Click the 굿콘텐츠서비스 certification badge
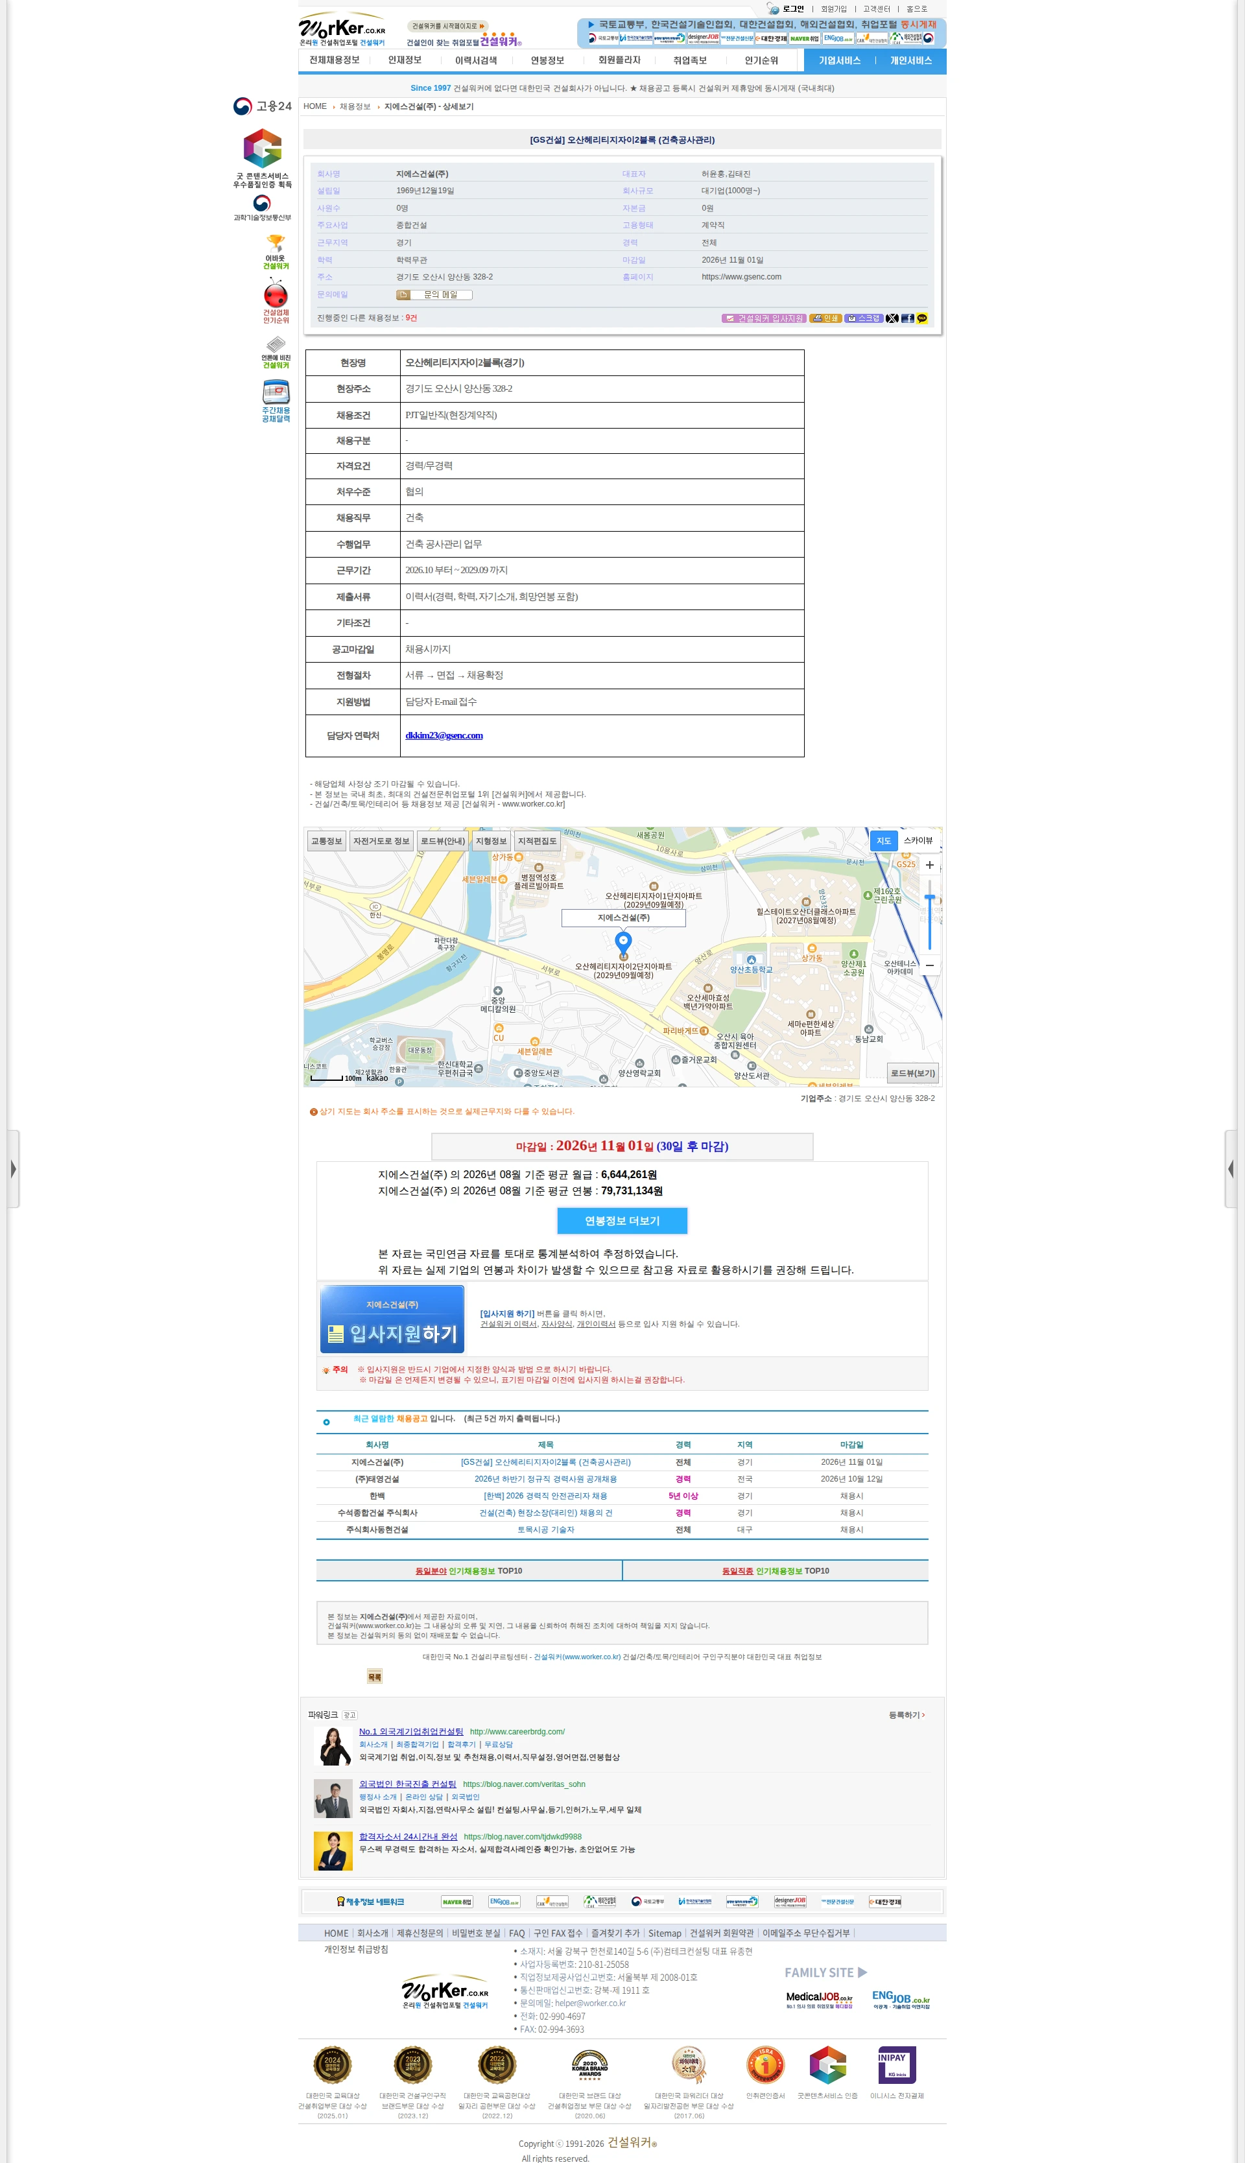1245x2163 pixels. (x=263, y=158)
